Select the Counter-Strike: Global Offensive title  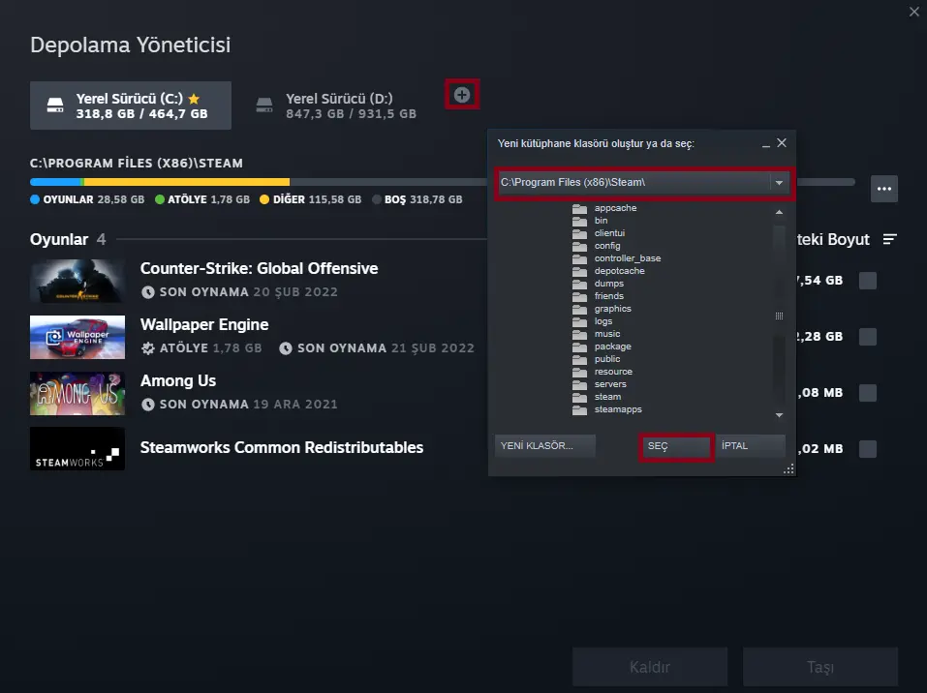click(259, 269)
